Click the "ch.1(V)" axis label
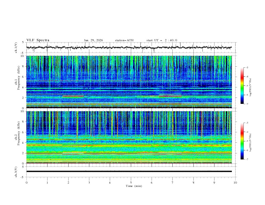The image size is (265, 205). point(16,48)
